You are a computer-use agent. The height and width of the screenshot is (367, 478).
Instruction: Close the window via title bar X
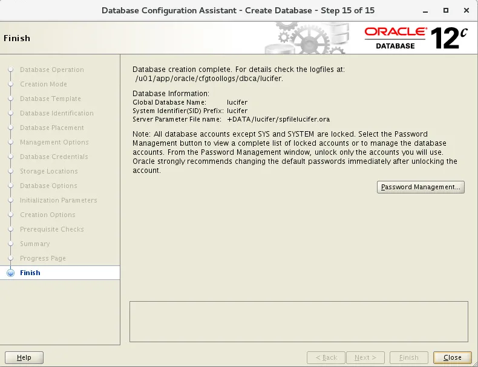pyautogui.click(x=466, y=10)
